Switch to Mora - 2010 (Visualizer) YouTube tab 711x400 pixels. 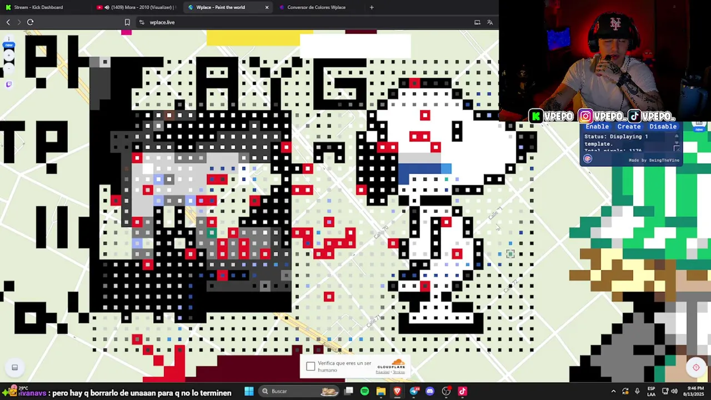click(136, 7)
